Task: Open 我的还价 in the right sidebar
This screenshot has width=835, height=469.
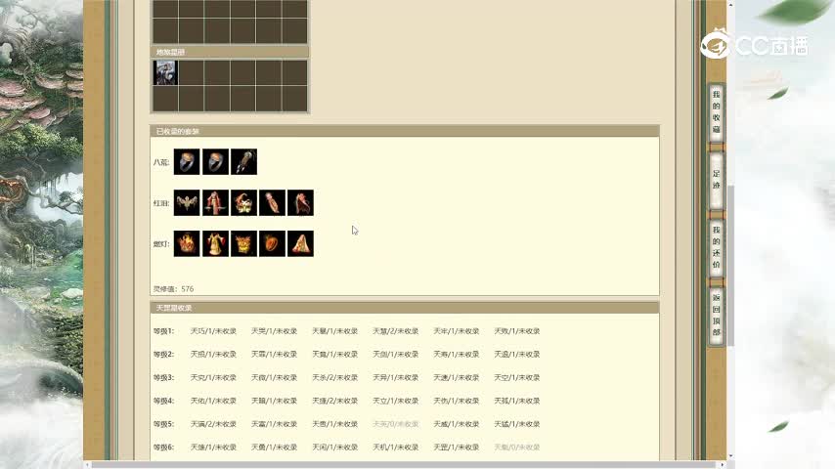Action: click(717, 247)
